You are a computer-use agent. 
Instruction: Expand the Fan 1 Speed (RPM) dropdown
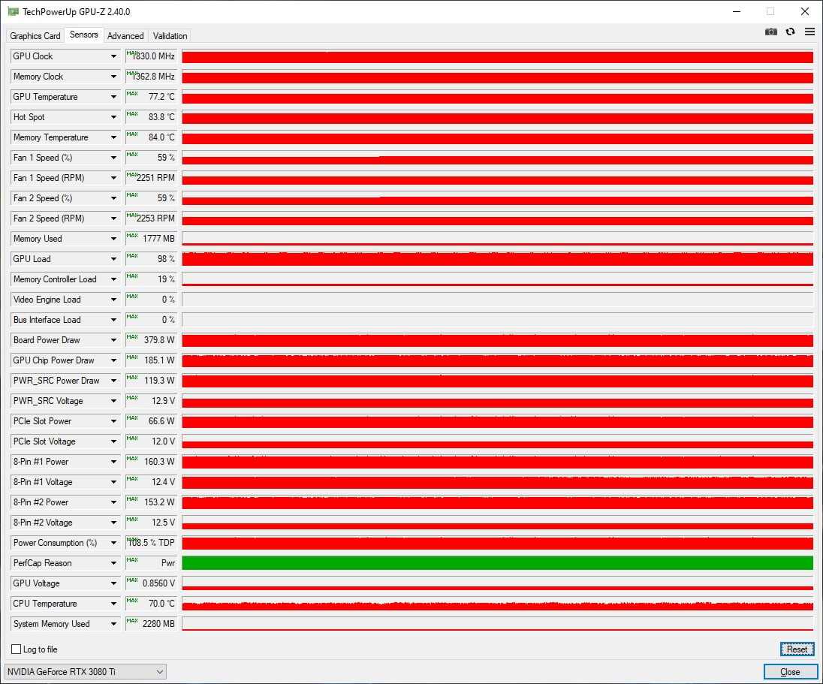(x=113, y=178)
